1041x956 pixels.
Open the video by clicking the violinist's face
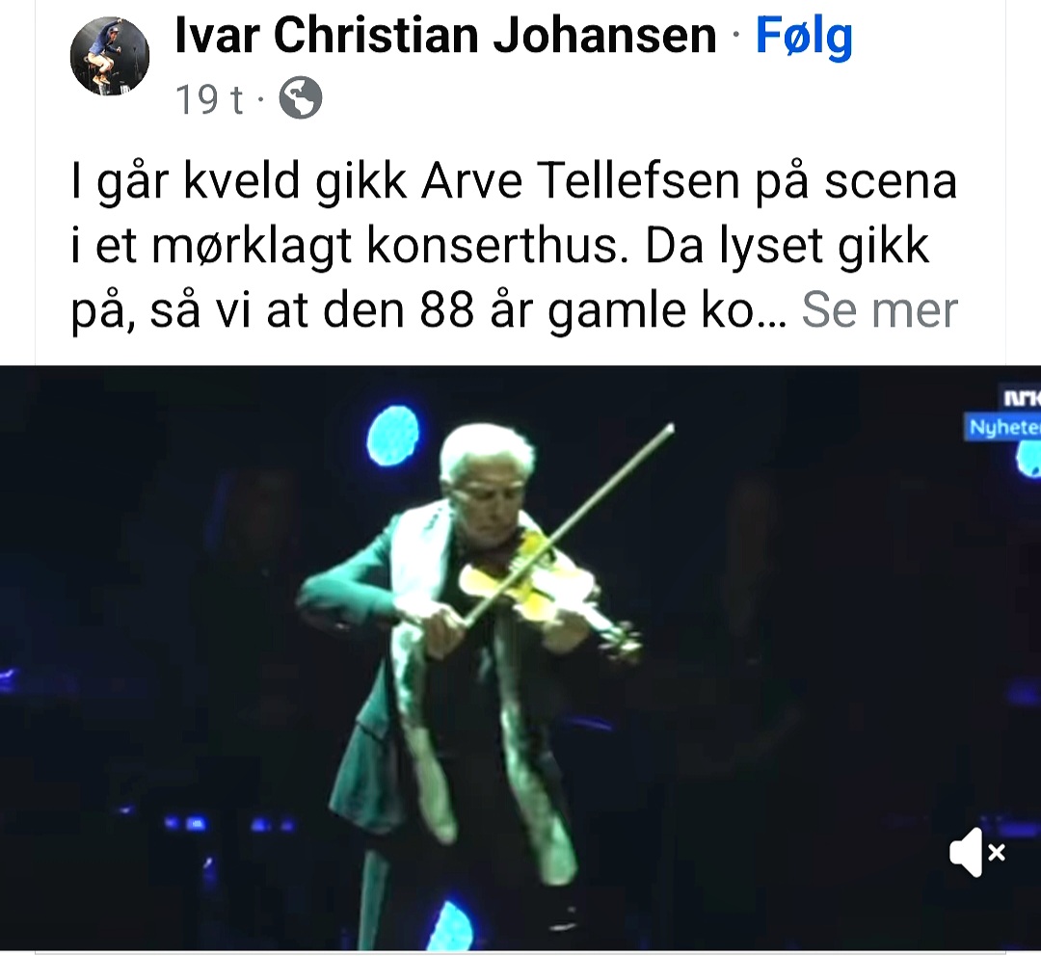pyautogui.click(x=492, y=504)
